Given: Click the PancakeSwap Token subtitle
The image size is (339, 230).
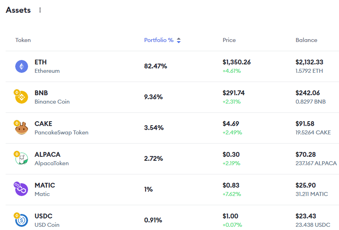Looking at the screenshot, I should pyautogui.click(x=61, y=132).
